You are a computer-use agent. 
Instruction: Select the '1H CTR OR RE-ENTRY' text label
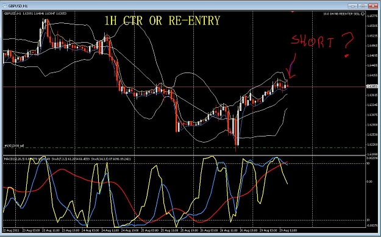(x=162, y=21)
